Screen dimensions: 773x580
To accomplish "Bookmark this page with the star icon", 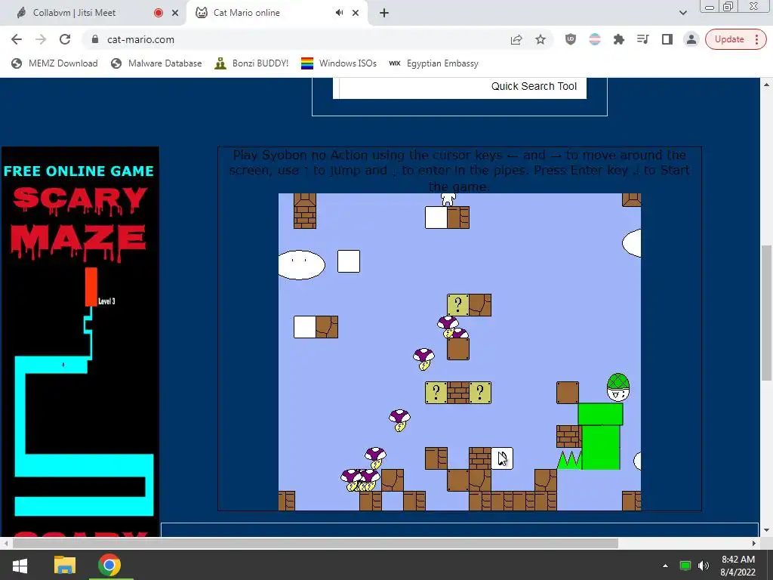I will (x=540, y=39).
